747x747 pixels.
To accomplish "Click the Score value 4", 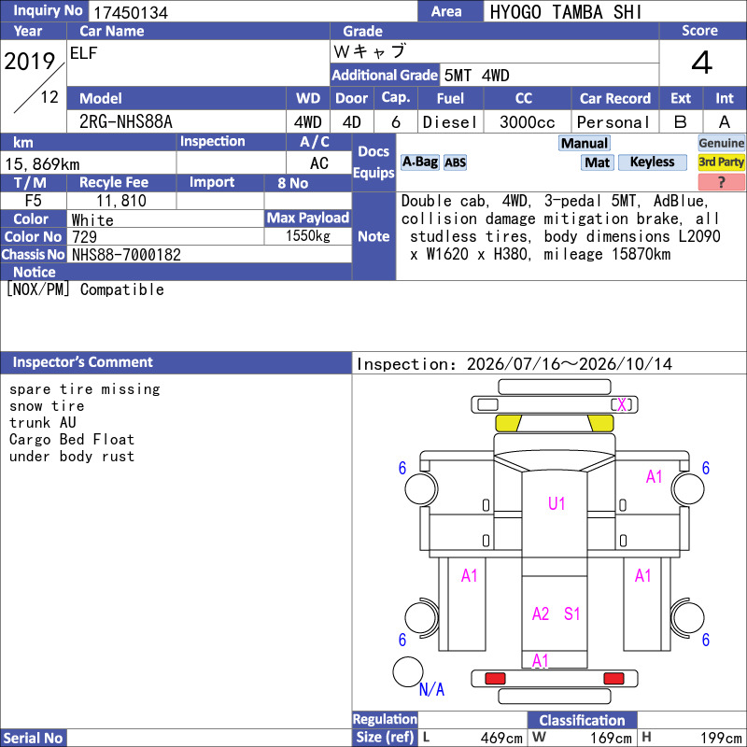I will (702, 63).
